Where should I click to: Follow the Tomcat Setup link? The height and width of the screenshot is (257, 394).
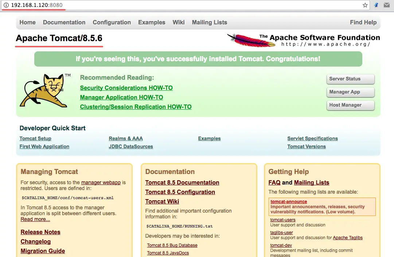pos(35,139)
